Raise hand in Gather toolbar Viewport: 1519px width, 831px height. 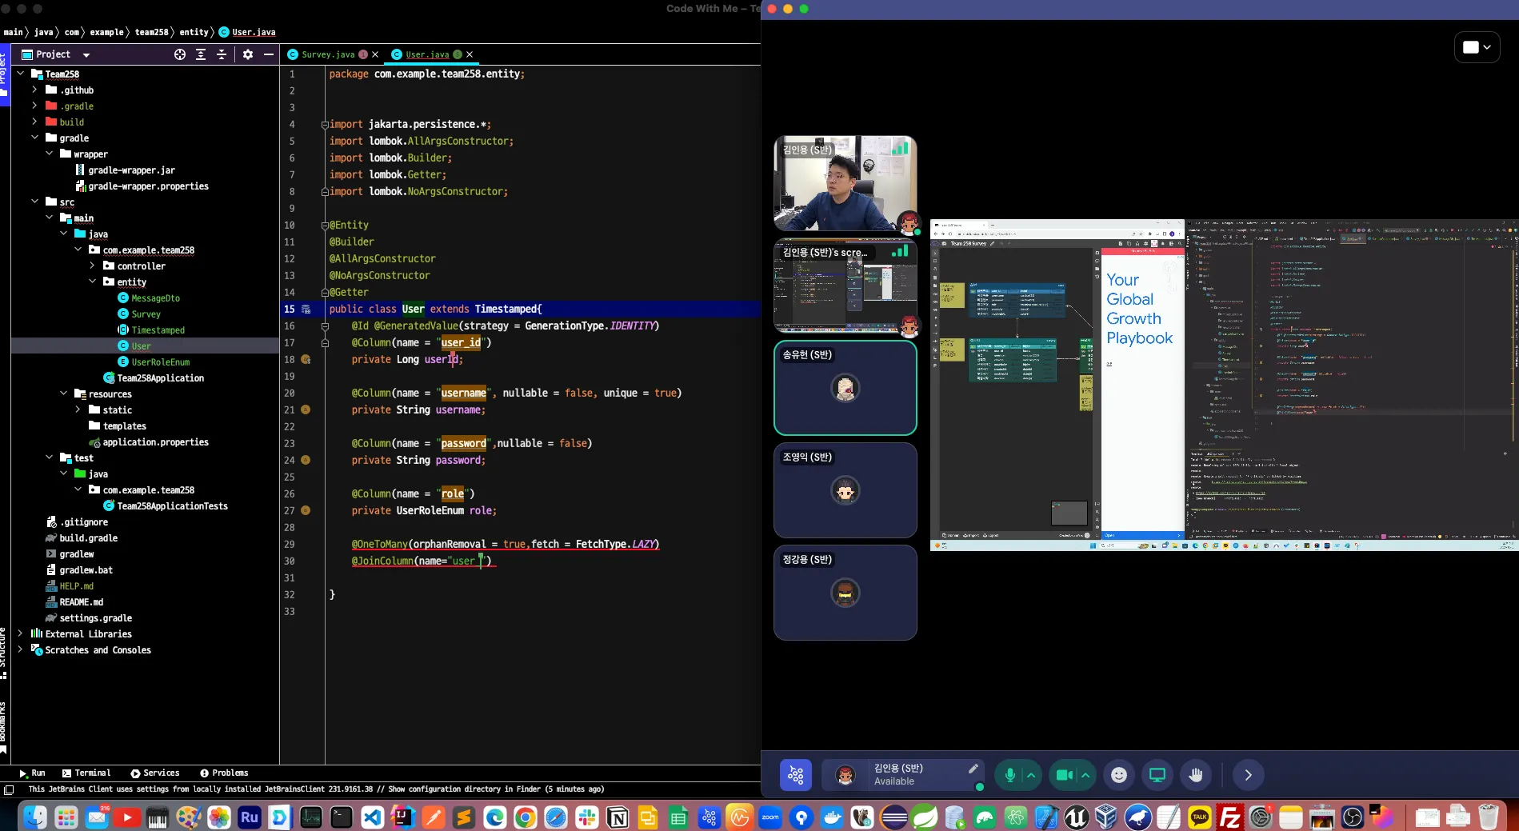(x=1196, y=775)
